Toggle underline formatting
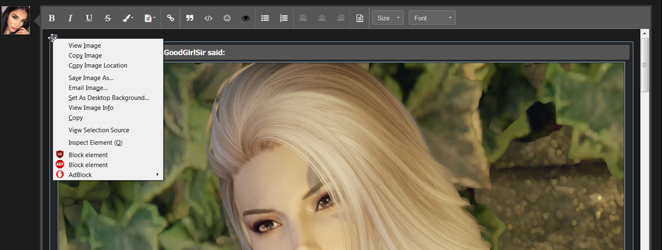This screenshot has height=250, width=662. point(89,18)
